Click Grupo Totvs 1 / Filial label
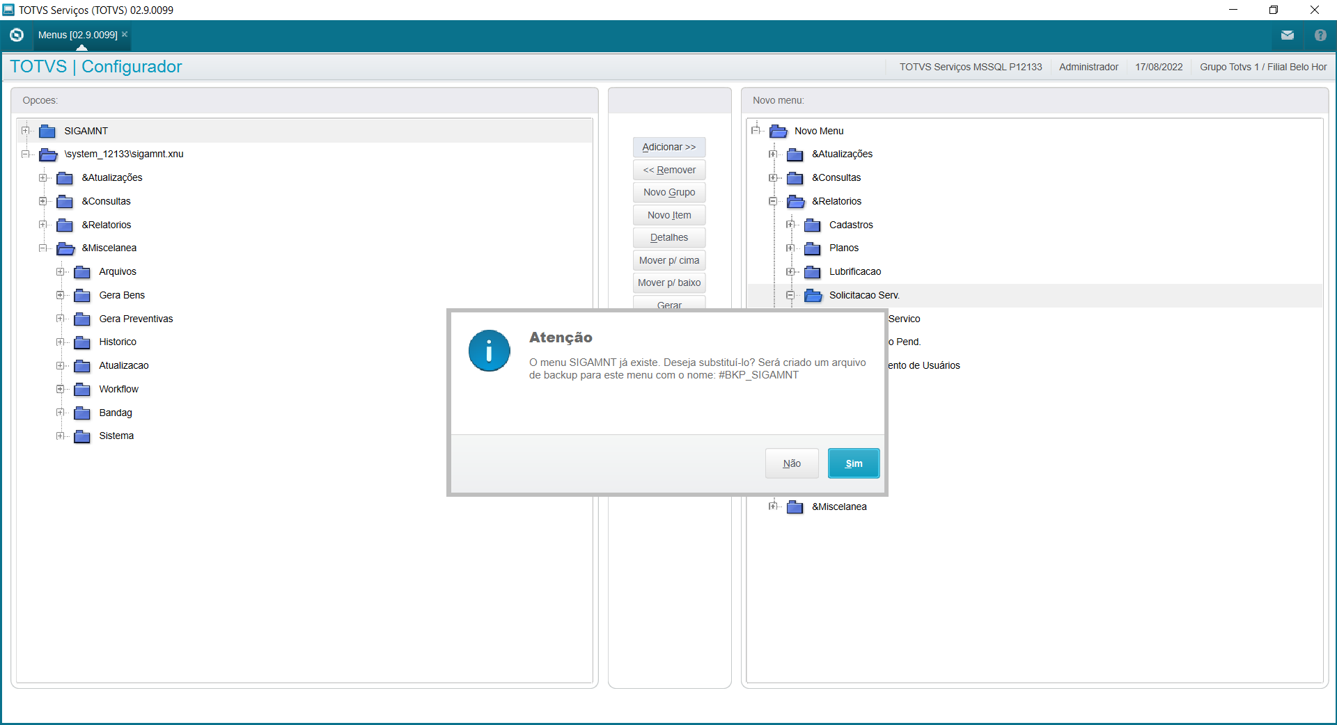The width and height of the screenshot is (1337, 725). (1263, 67)
